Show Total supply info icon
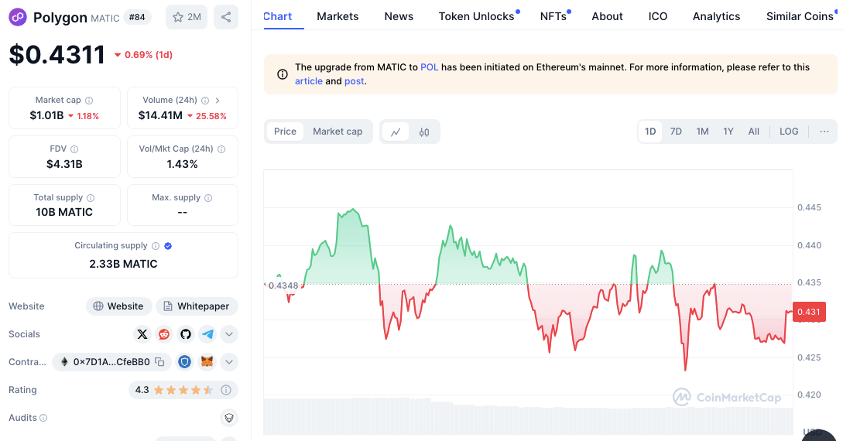The image size is (843, 441). pos(91,197)
